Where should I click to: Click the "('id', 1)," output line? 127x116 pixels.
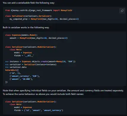coord(15,73)
